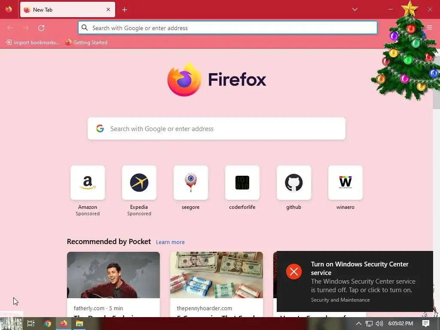
Task: Open Getting Started bookmark
Action: [x=86, y=43]
